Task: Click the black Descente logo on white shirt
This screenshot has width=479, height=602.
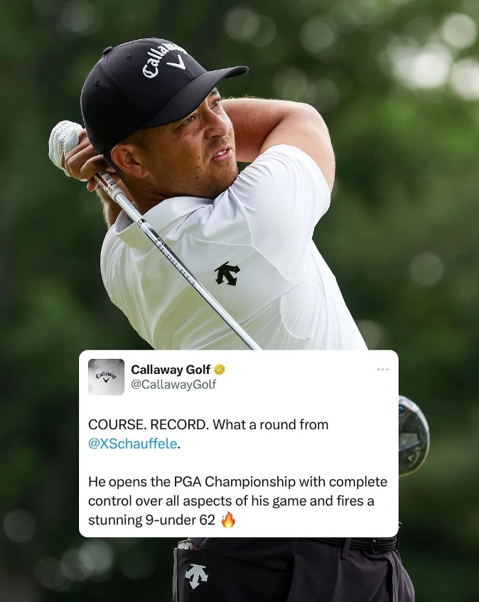Action: [227, 274]
